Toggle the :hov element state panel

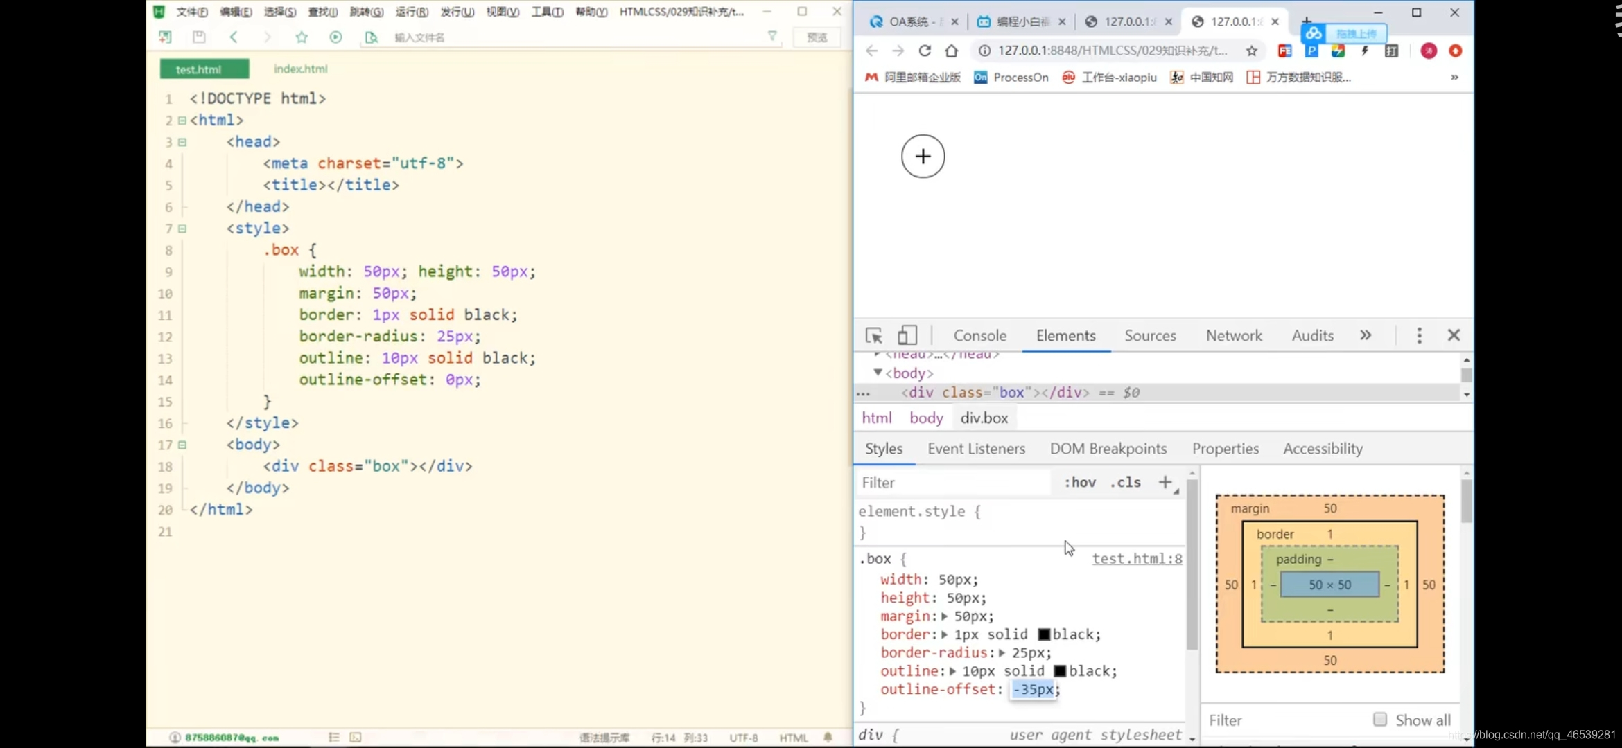1080,482
